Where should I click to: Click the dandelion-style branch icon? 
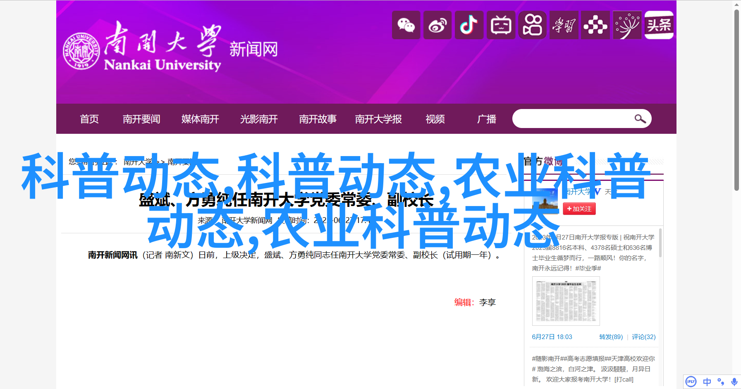(627, 25)
